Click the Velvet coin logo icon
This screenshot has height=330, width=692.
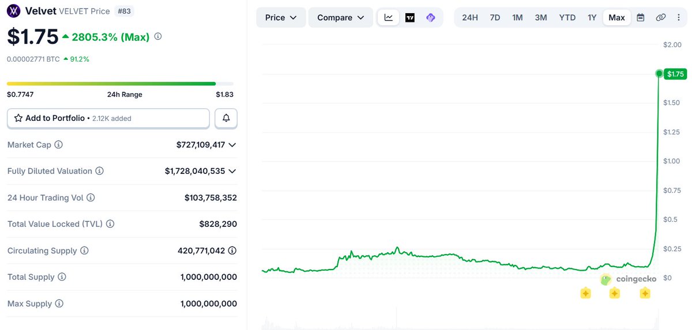point(13,11)
